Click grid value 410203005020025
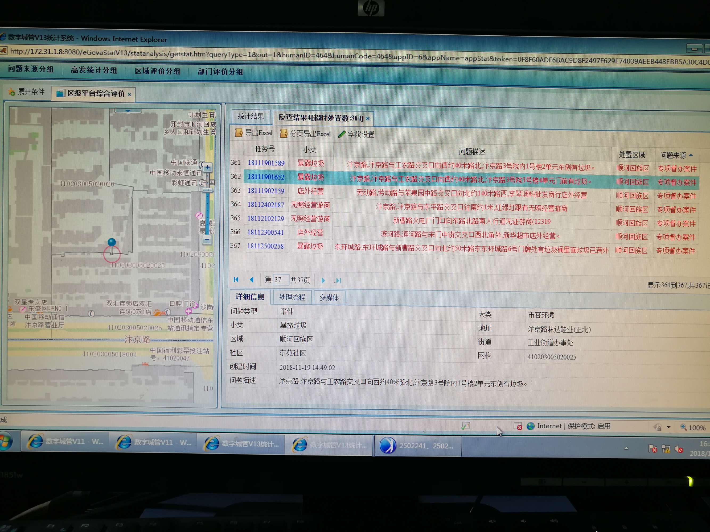Viewport: 710px width, 532px height. coord(551,357)
